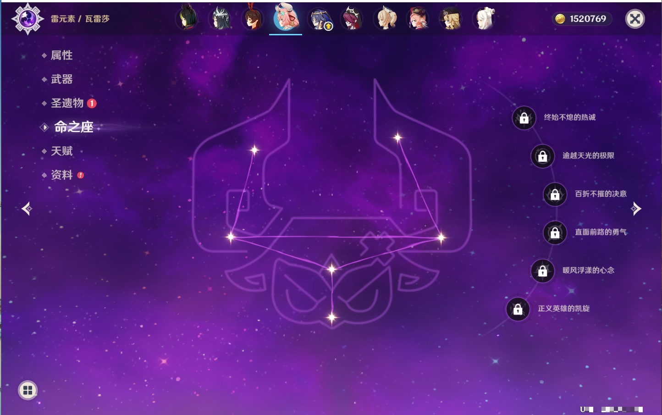
Task: Click red exclamation mark next to 资料
Action: click(81, 175)
